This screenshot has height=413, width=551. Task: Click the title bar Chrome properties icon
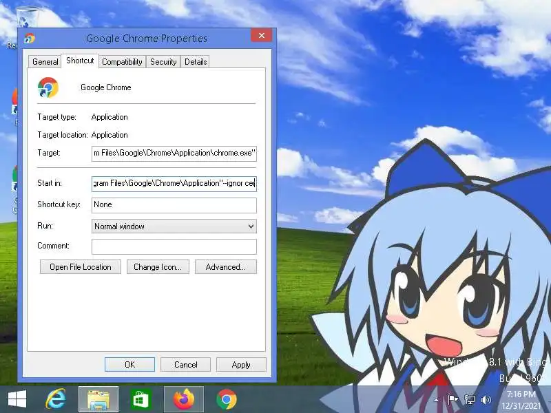[30, 38]
